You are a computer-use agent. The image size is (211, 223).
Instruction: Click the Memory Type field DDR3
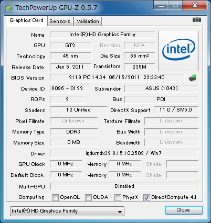[x=73, y=132]
